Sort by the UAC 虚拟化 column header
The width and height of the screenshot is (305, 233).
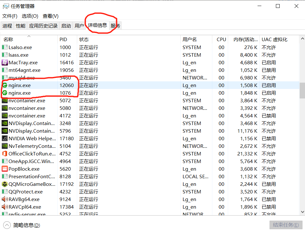(x=279, y=40)
